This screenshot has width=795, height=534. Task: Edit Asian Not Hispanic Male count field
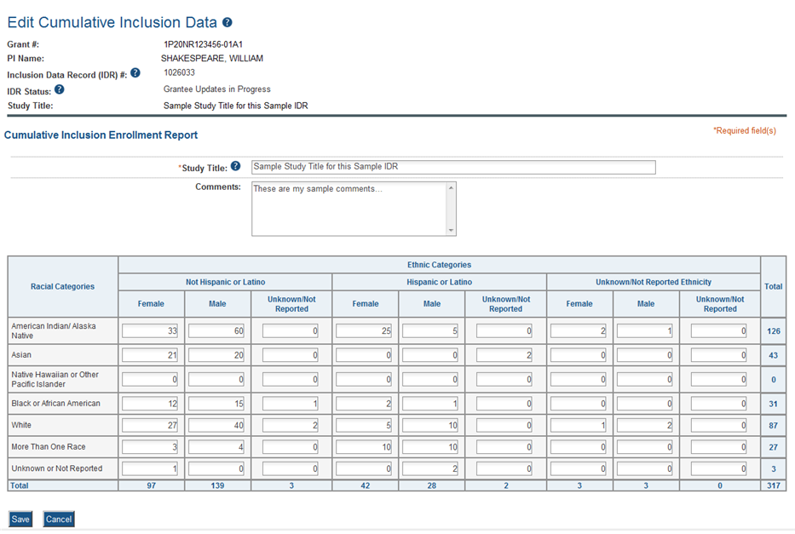[216, 354]
